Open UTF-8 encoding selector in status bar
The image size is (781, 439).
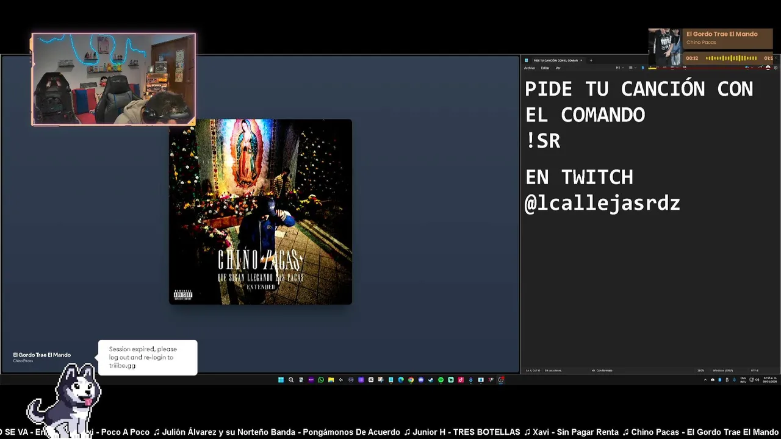(755, 370)
